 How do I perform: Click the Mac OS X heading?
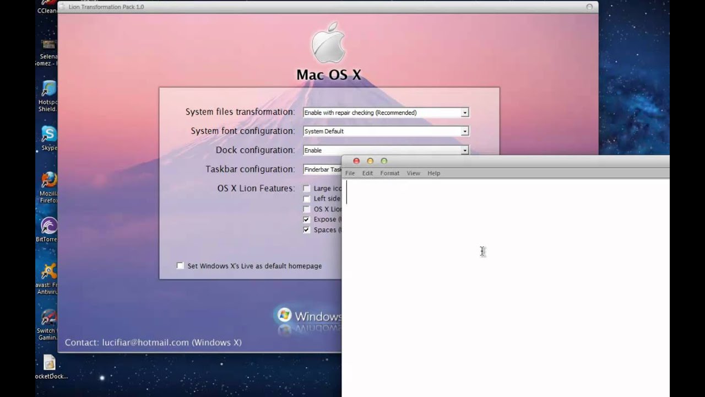point(329,75)
